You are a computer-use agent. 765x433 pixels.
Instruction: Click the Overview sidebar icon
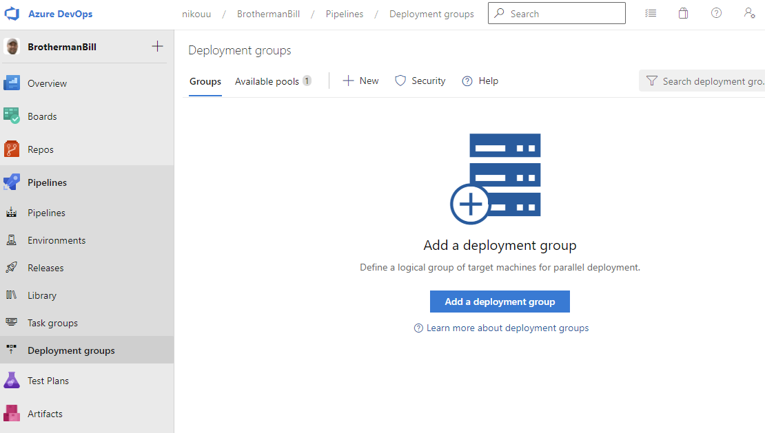[x=12, y=83]
